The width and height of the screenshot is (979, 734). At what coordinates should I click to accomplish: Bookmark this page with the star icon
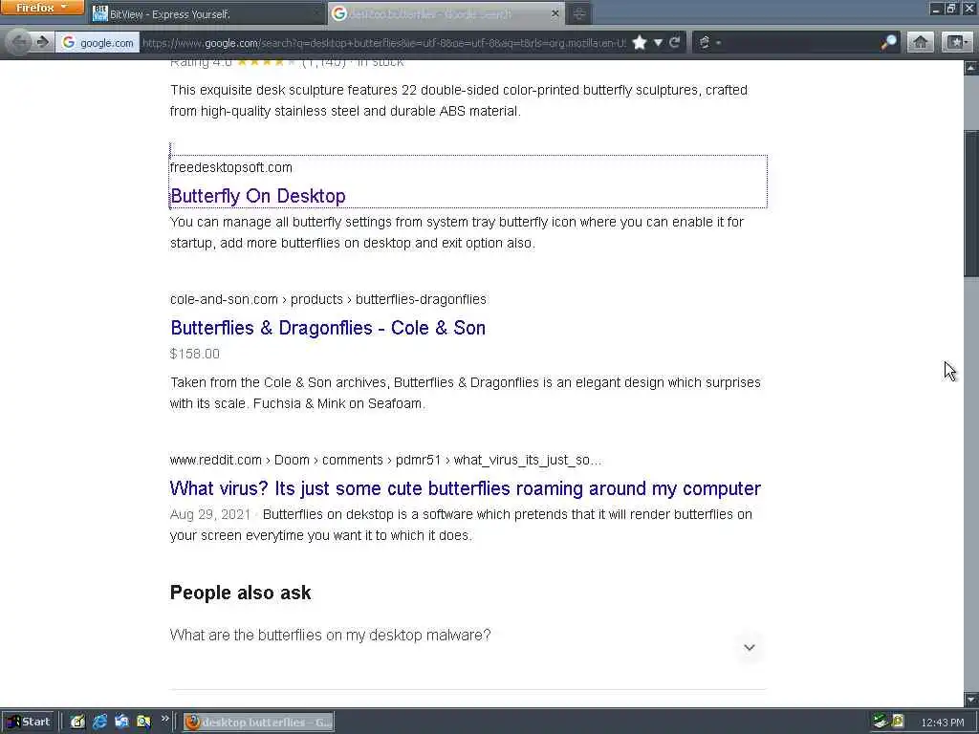click(640, 42)
